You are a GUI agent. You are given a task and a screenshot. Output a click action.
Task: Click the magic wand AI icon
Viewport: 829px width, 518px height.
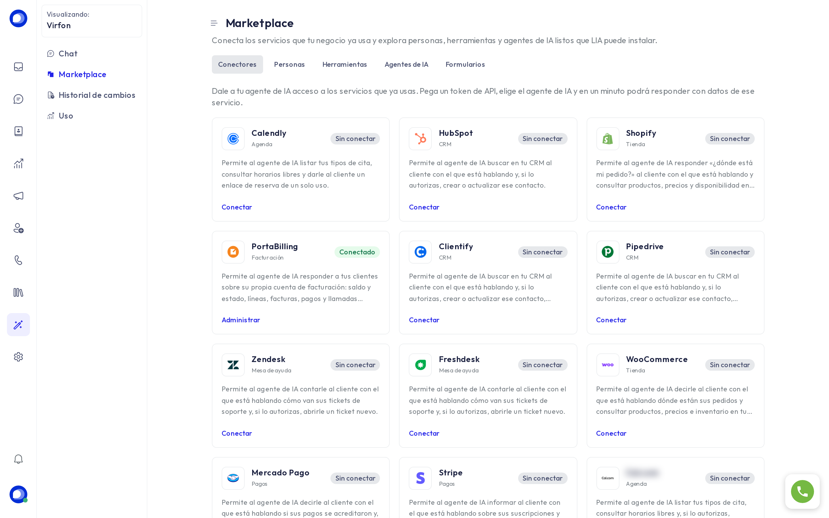[x=18, y=324]
